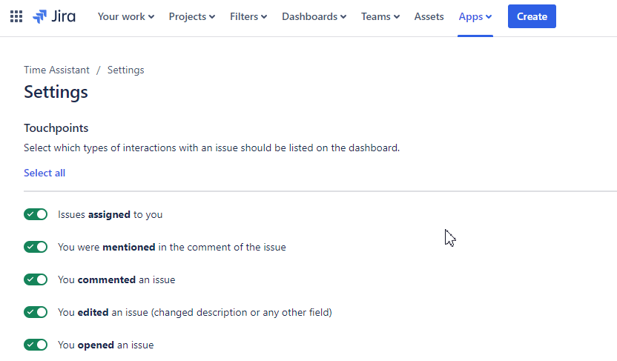Open the app switcher grid icon
This screenshot has width=617, height=361.
point(16,16)
